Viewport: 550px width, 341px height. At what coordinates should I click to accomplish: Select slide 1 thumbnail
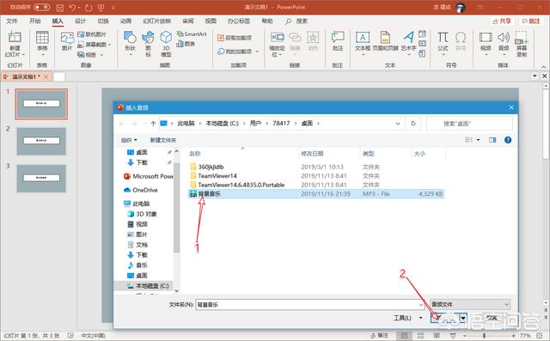point(41,104)
